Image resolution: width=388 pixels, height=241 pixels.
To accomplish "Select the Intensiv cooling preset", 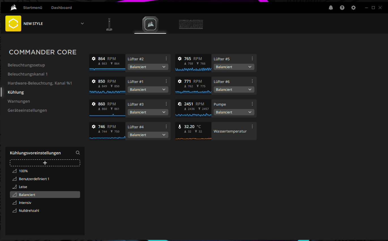I will click(45, 203).
